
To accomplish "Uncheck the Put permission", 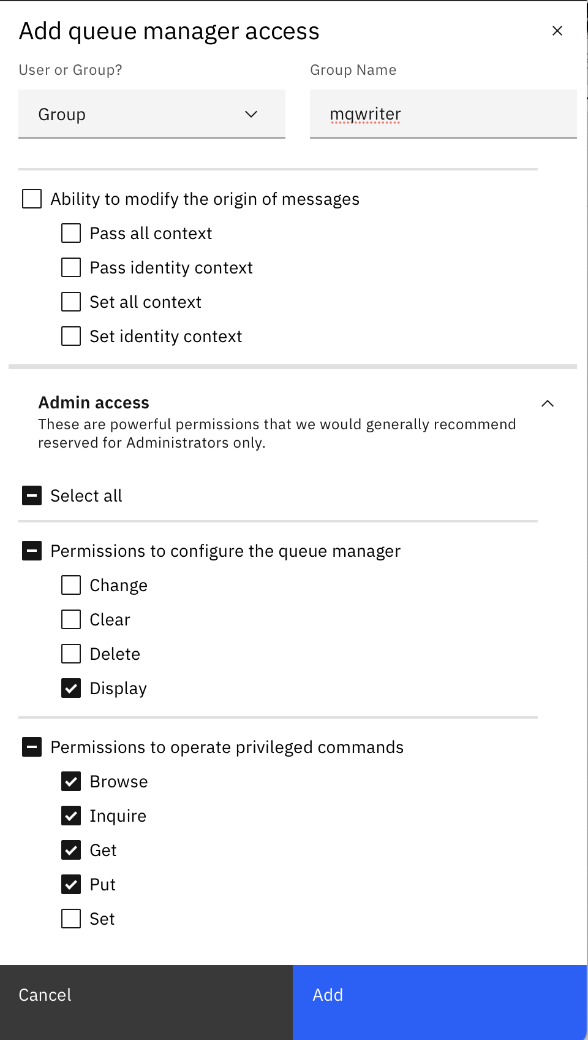I will coord(71,884).
